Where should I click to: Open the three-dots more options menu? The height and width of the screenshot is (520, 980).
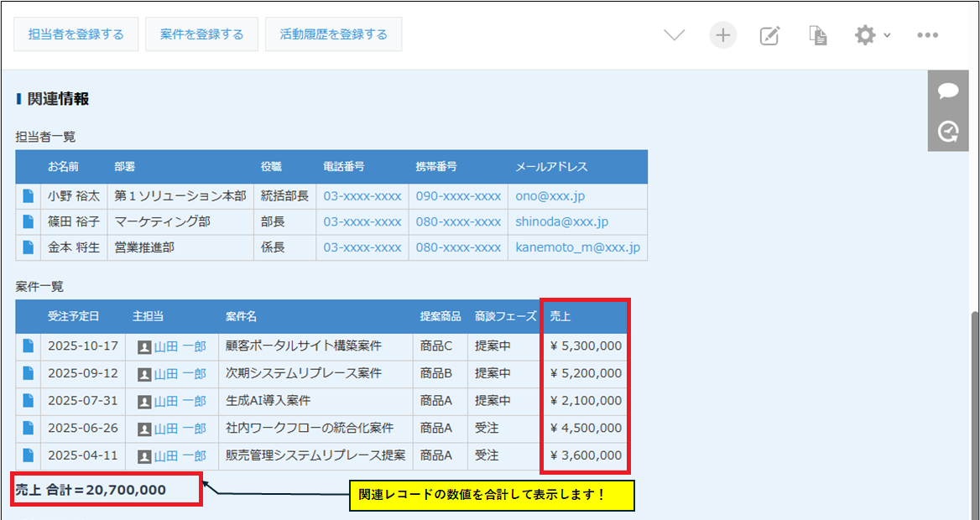pyautogui.click(x=927, y=35)
